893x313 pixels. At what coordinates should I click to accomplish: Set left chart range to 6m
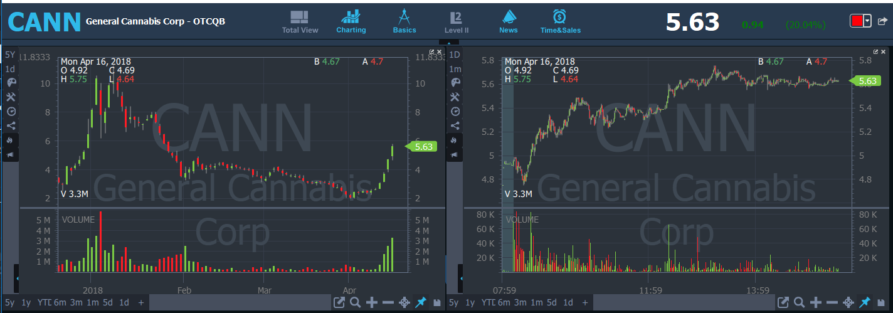(x=60, y=303)
